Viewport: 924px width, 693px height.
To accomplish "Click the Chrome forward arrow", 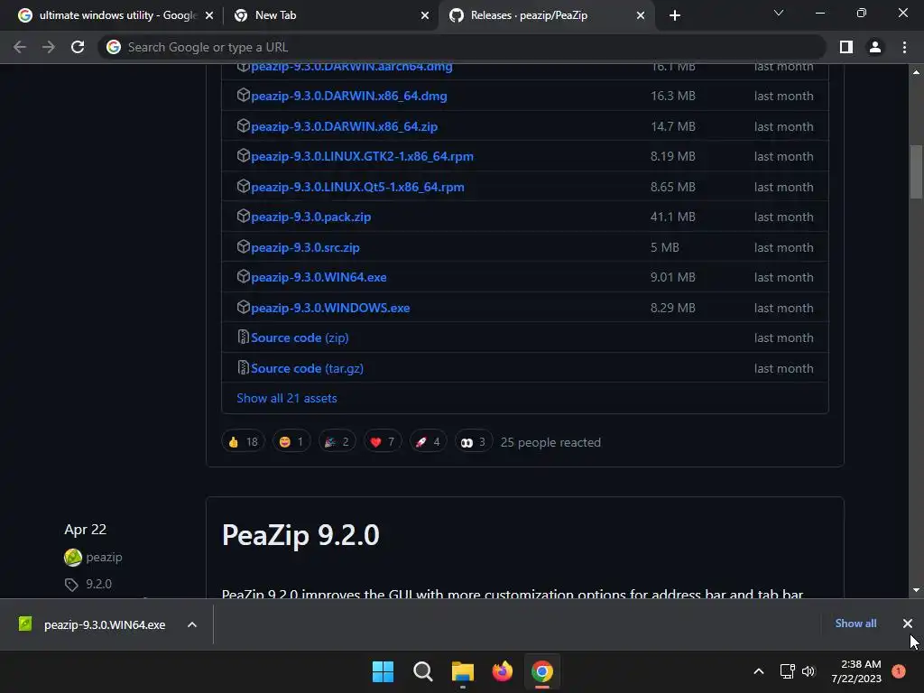I will (x=49, y=47).
